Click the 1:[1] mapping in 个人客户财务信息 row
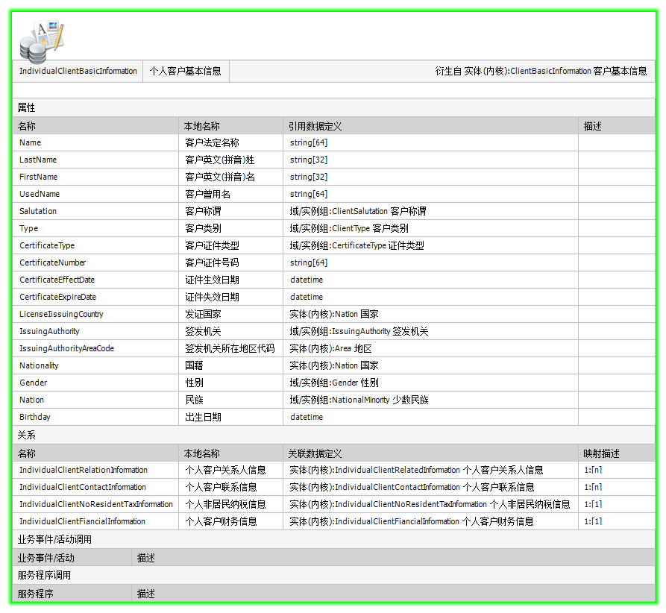The width and height of the screenshot is (666, 613). point(593,521)
